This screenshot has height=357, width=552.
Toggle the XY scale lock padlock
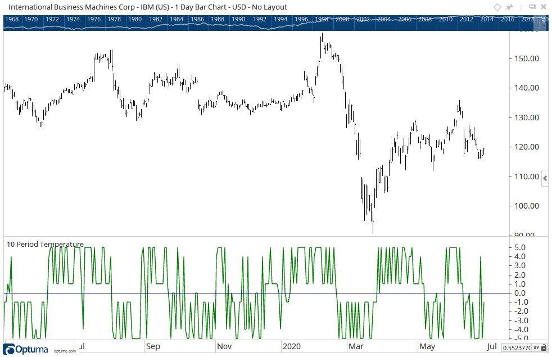click(544, 348)
